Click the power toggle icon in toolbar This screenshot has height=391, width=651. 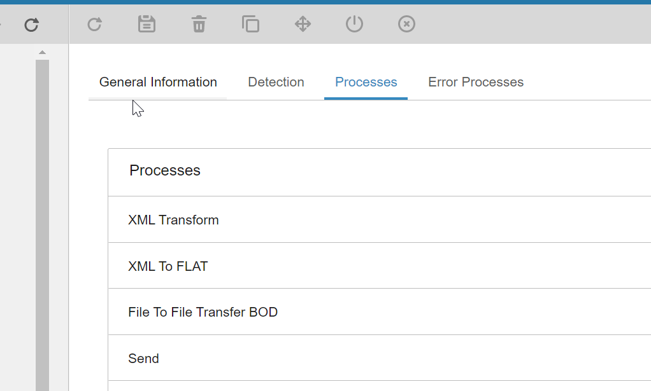point(354,24)
